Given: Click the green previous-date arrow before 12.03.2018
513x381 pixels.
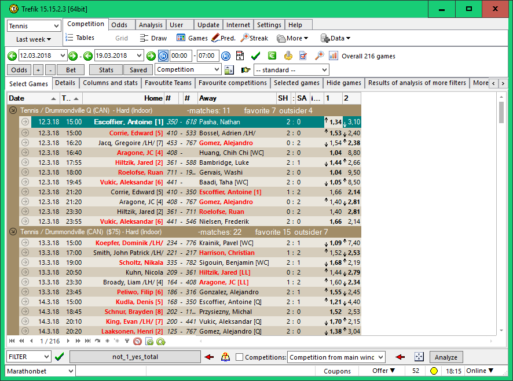Looking at the screenshot, I should pyautogui.click(x=13, y=56).
